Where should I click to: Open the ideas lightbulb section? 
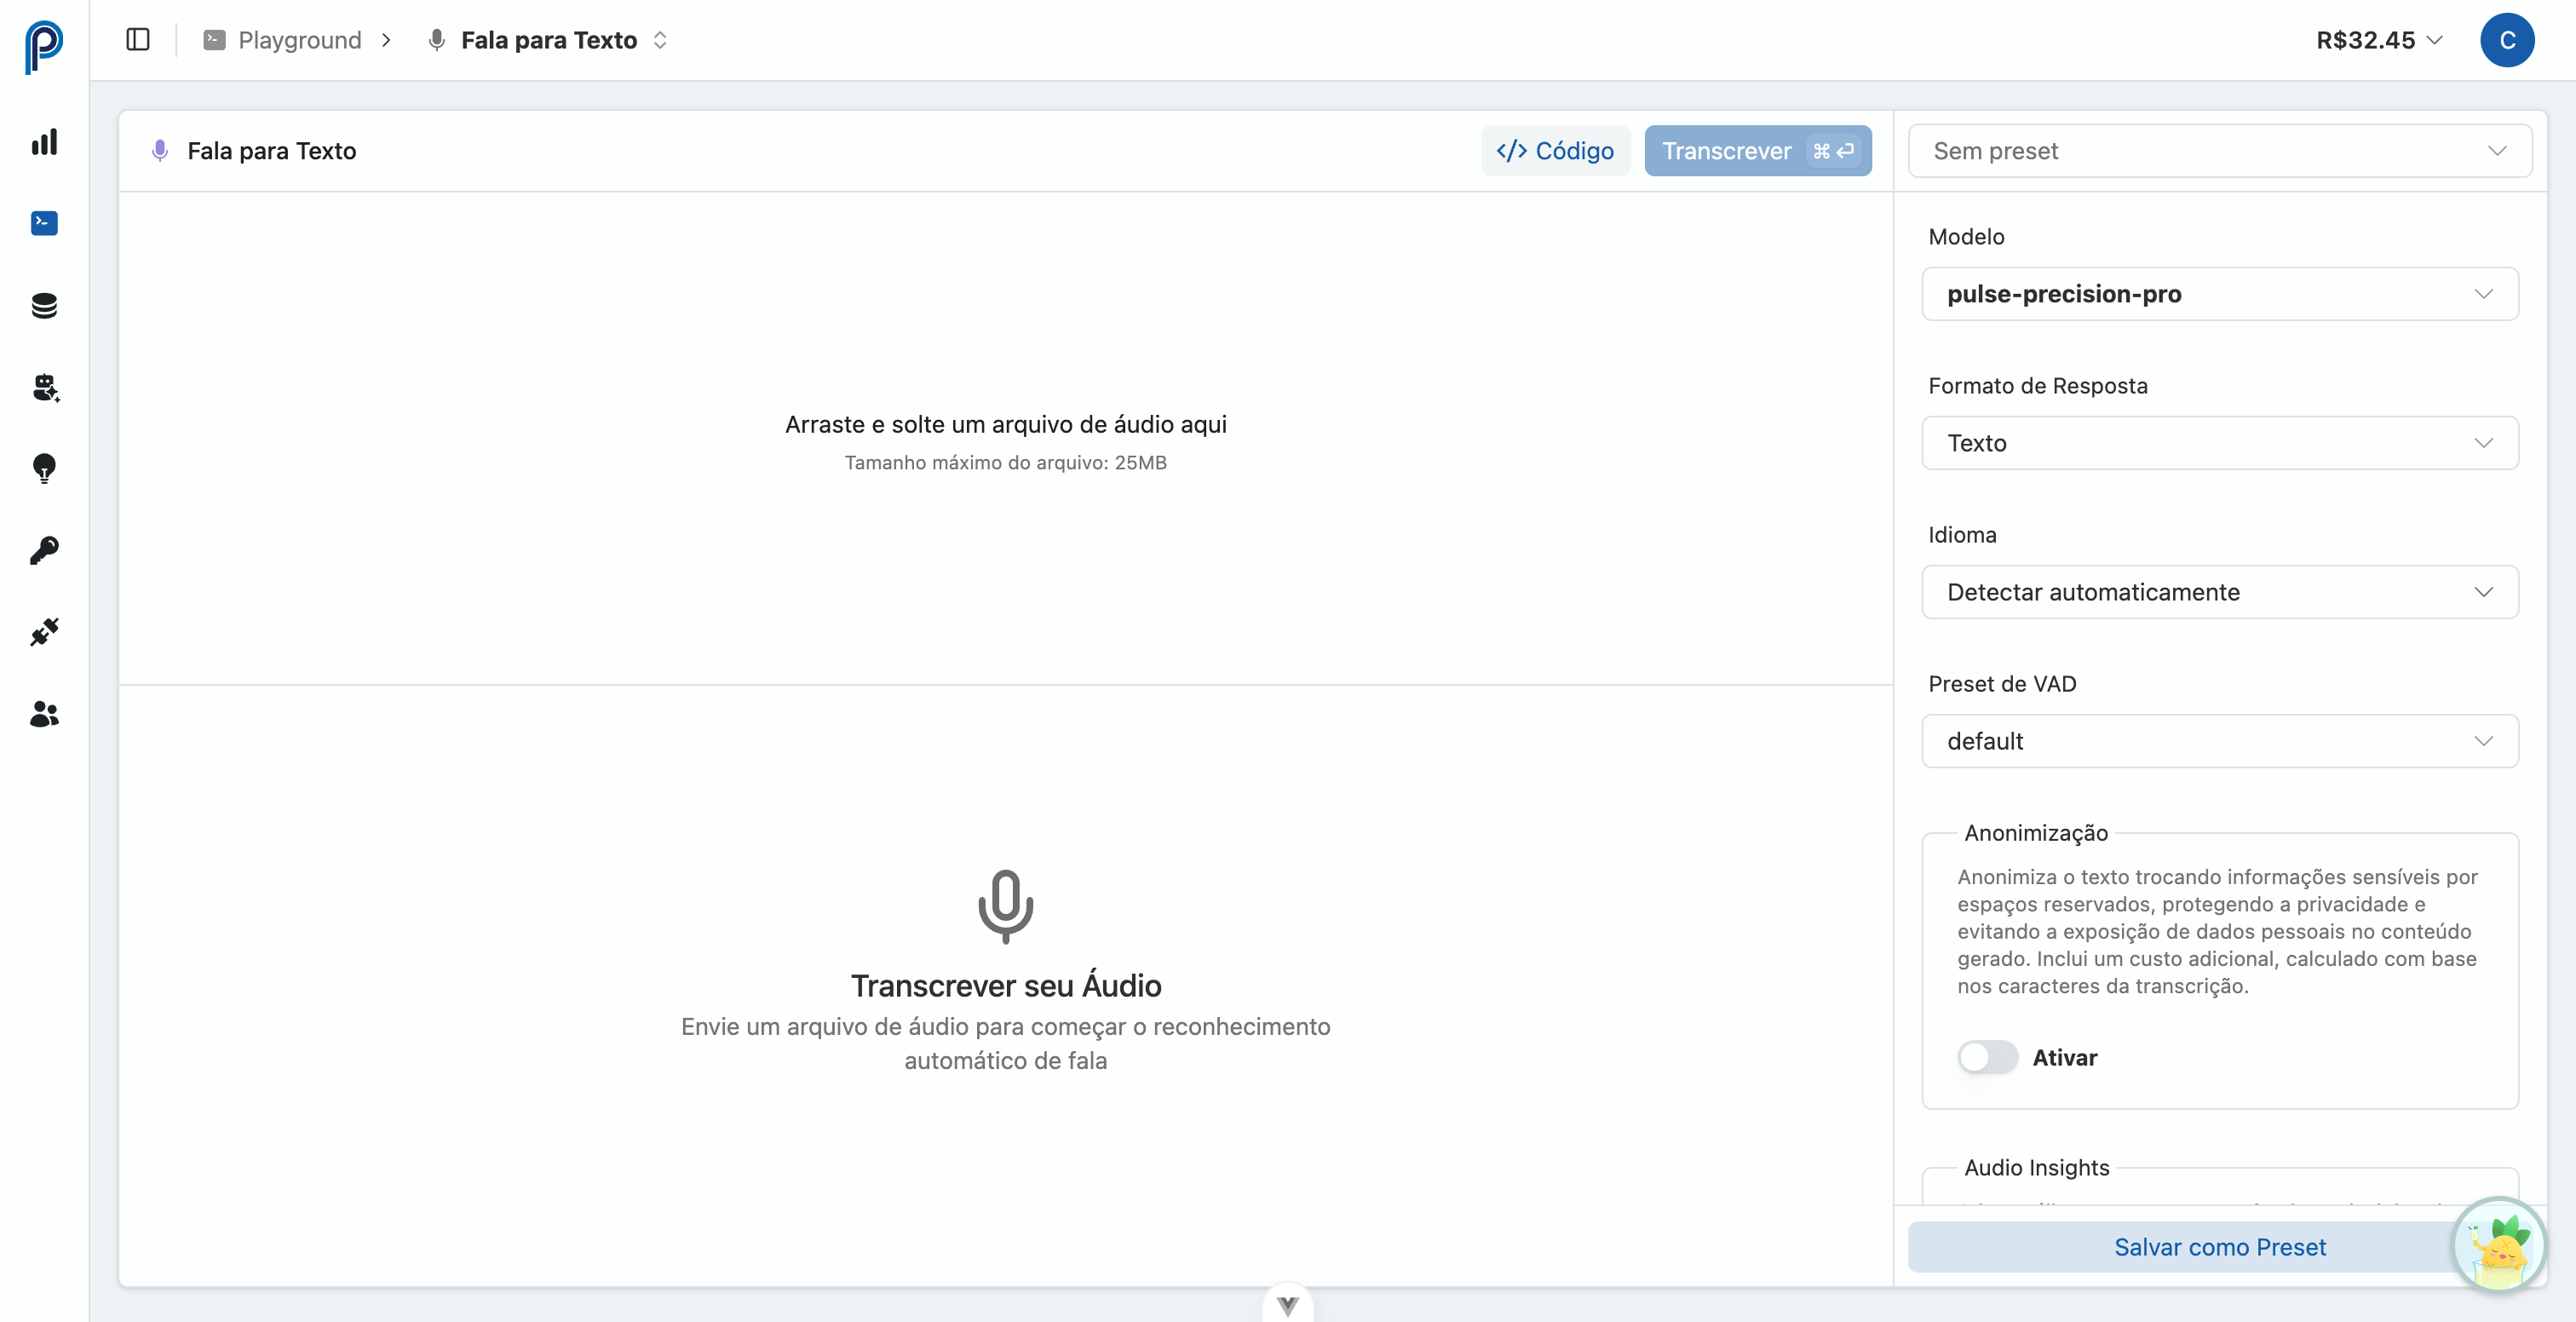pyautogui.click(x=43, y=469)
